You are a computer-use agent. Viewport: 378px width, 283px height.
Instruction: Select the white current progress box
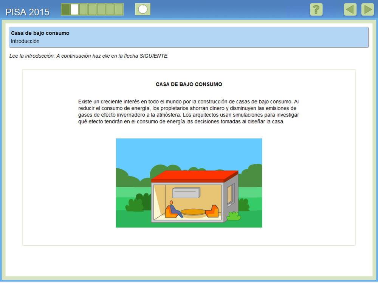(x=74, y=9)
